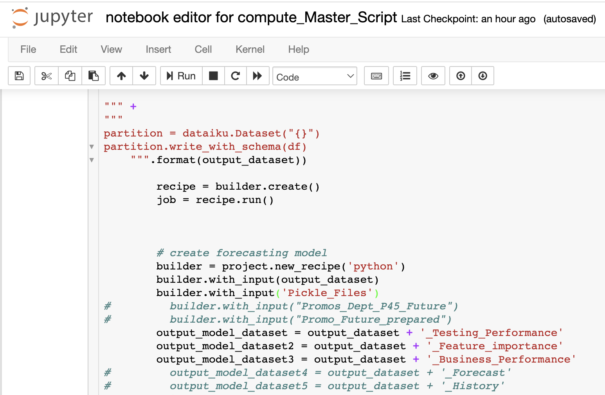The height and width of the screenshot is (395, 605).
Task: Open the Kernel menu
Action: click(250, 49)
